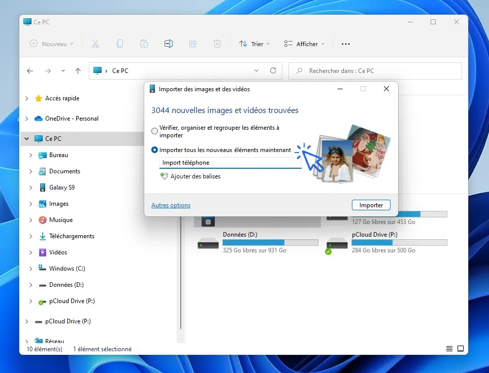Toggle the compact view icon in the status bar
The width and height of the screenshot is (489, 373).
click(x=449, y=349)
